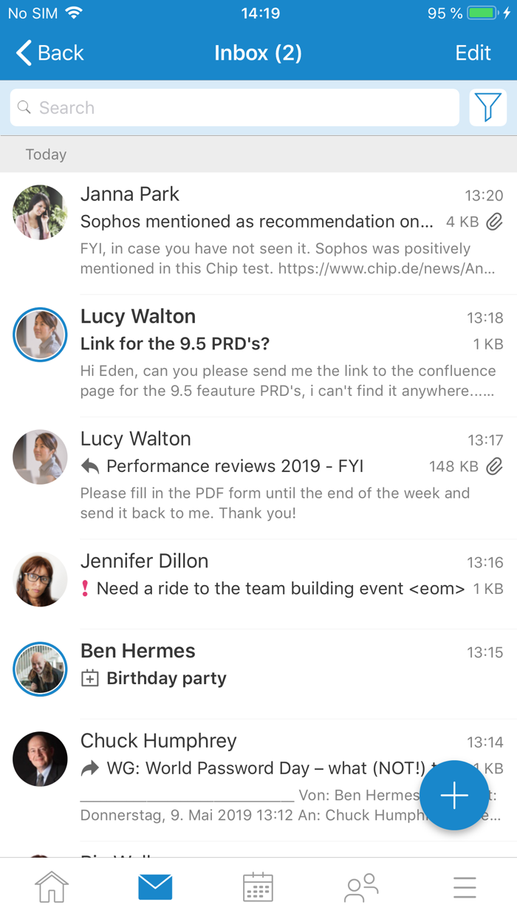
Task: Click the Search input field
Action: 234,107
